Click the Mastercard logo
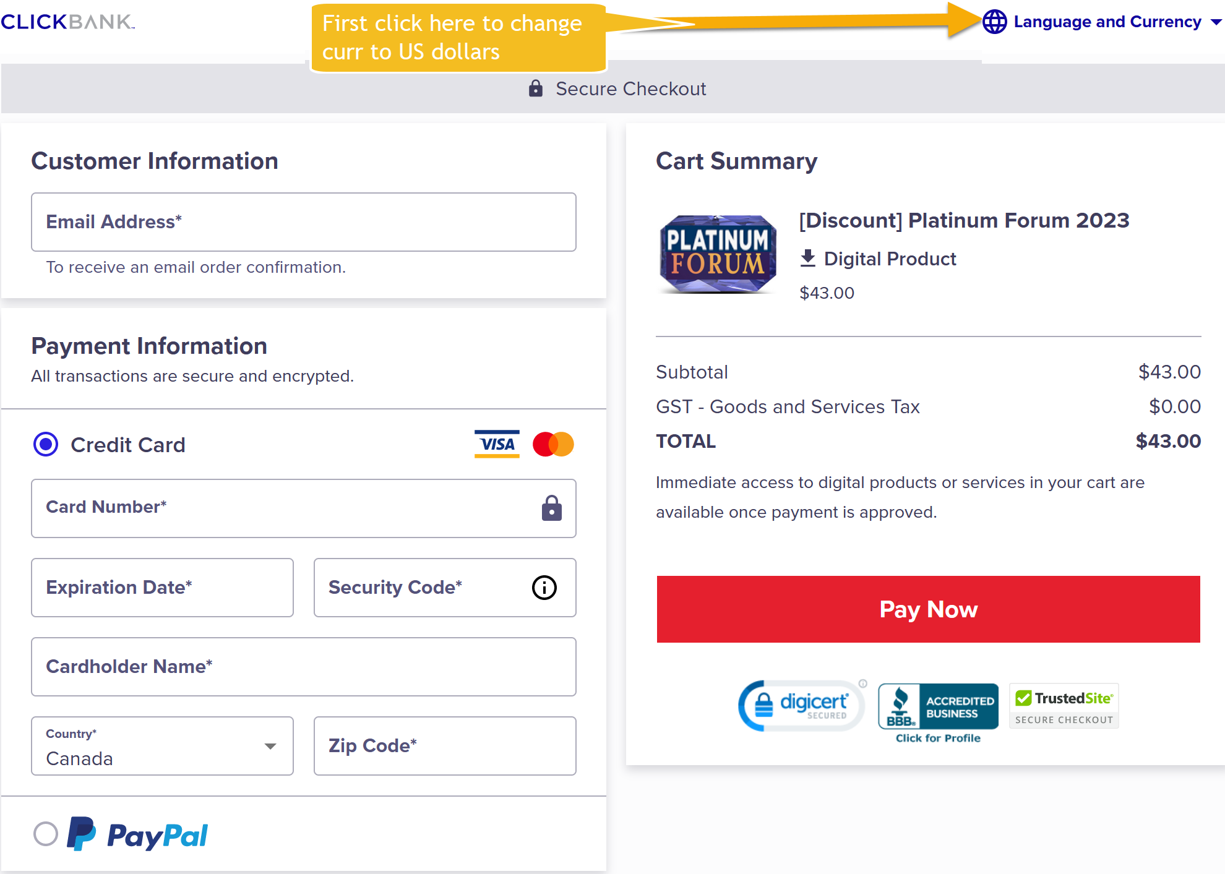This screenshot has height=874, width=1225. [553, 444]
